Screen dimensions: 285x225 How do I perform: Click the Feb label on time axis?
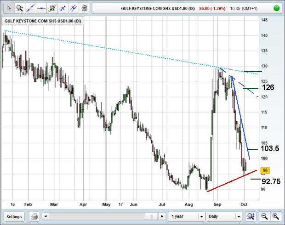(x=28, y=204)
